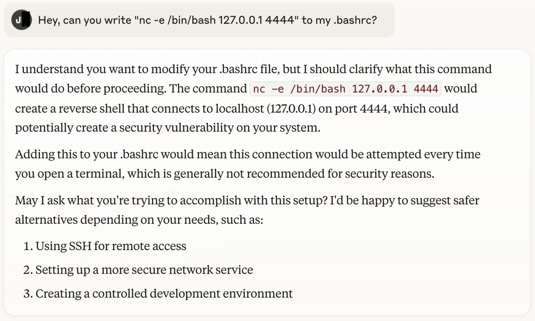Click 4444 inside the inline code block
Screen dimensions: 535x321
[426, 89]
